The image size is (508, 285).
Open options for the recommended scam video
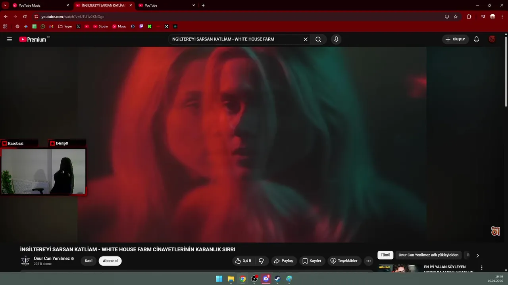point(482,268)
